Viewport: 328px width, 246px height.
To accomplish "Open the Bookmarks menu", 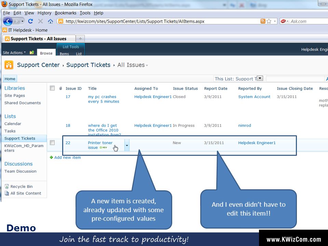I will (66, 13).
